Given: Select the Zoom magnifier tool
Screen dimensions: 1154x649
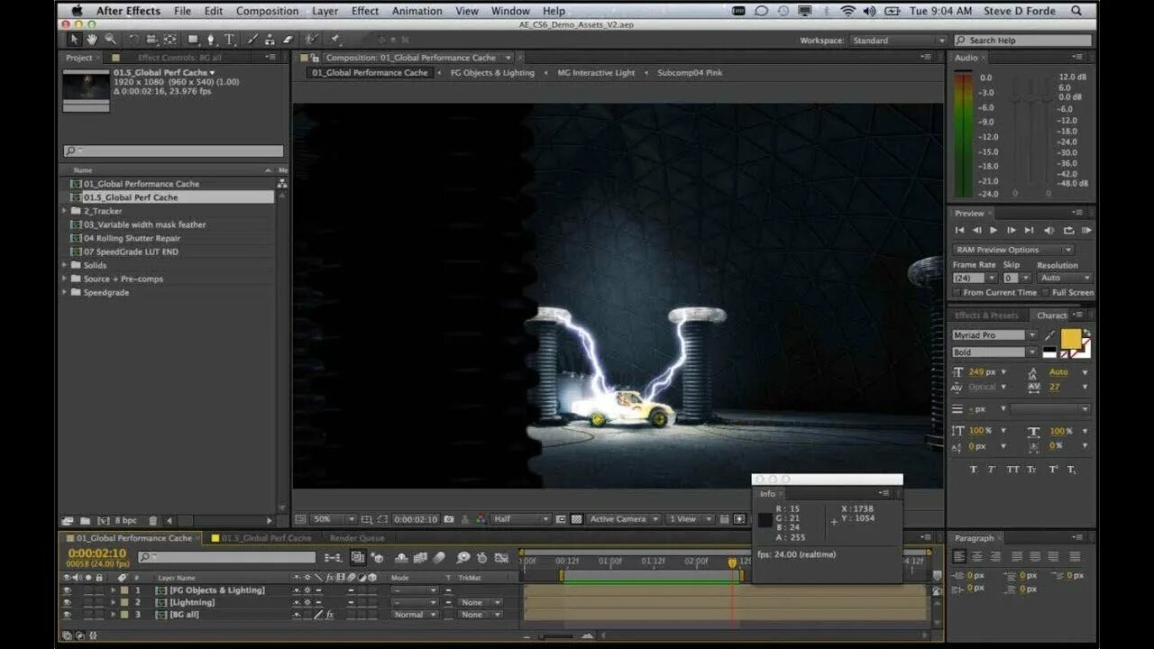Looking at the screenshot, I should 110,40.
